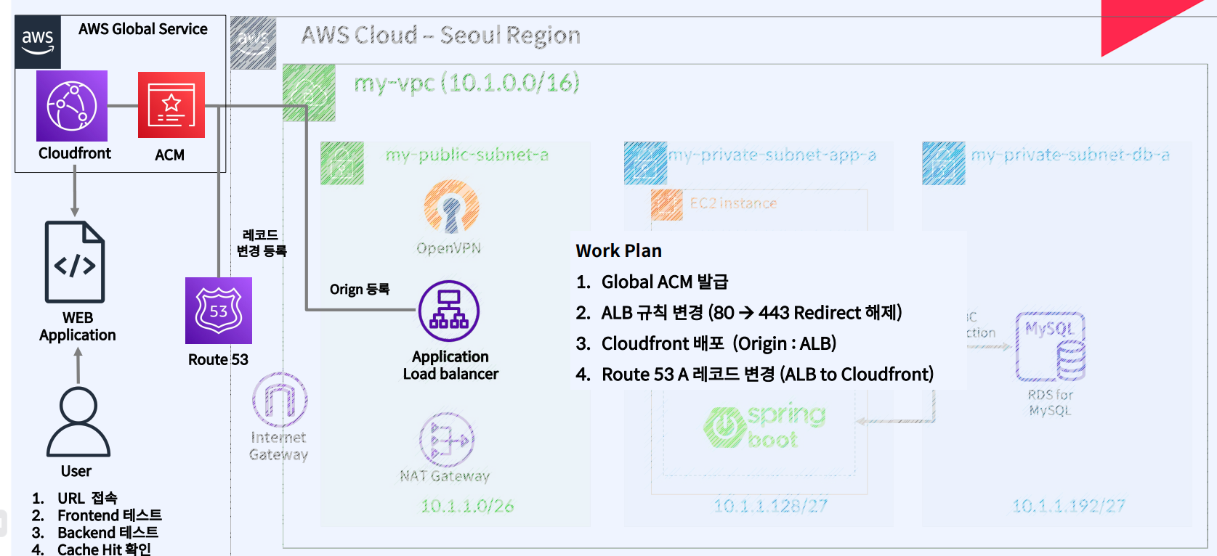1217x556 pixels.
Task: Click step '1. Global ACM 발급'
Action: tap(652, 282)
